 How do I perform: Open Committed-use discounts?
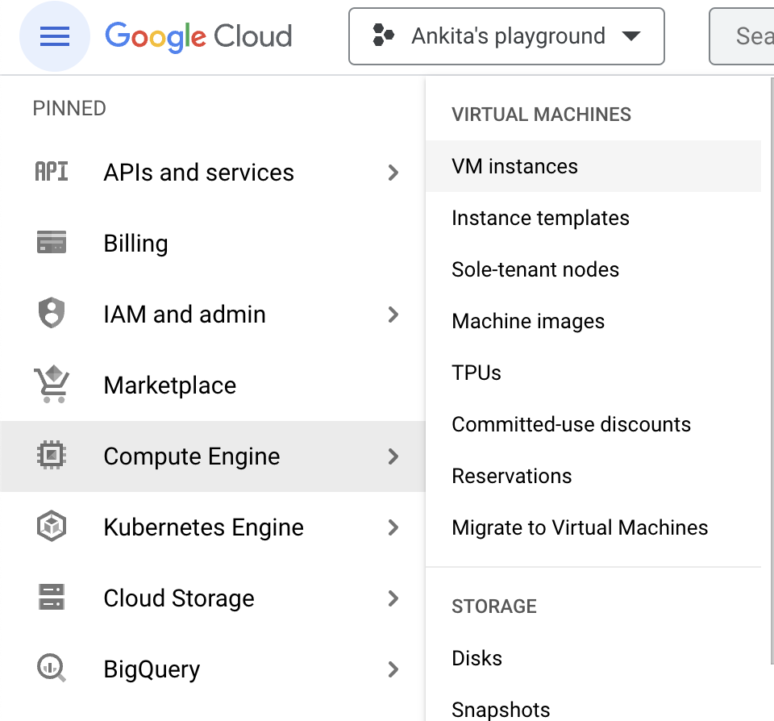pos(571,424)
